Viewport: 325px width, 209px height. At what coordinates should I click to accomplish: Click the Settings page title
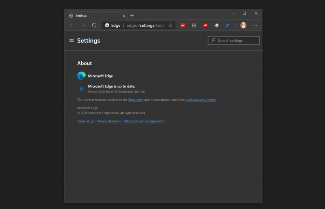tap(89, 41)
